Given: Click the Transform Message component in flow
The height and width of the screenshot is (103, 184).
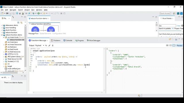Looking at the screenshot, I should (51, 29).
